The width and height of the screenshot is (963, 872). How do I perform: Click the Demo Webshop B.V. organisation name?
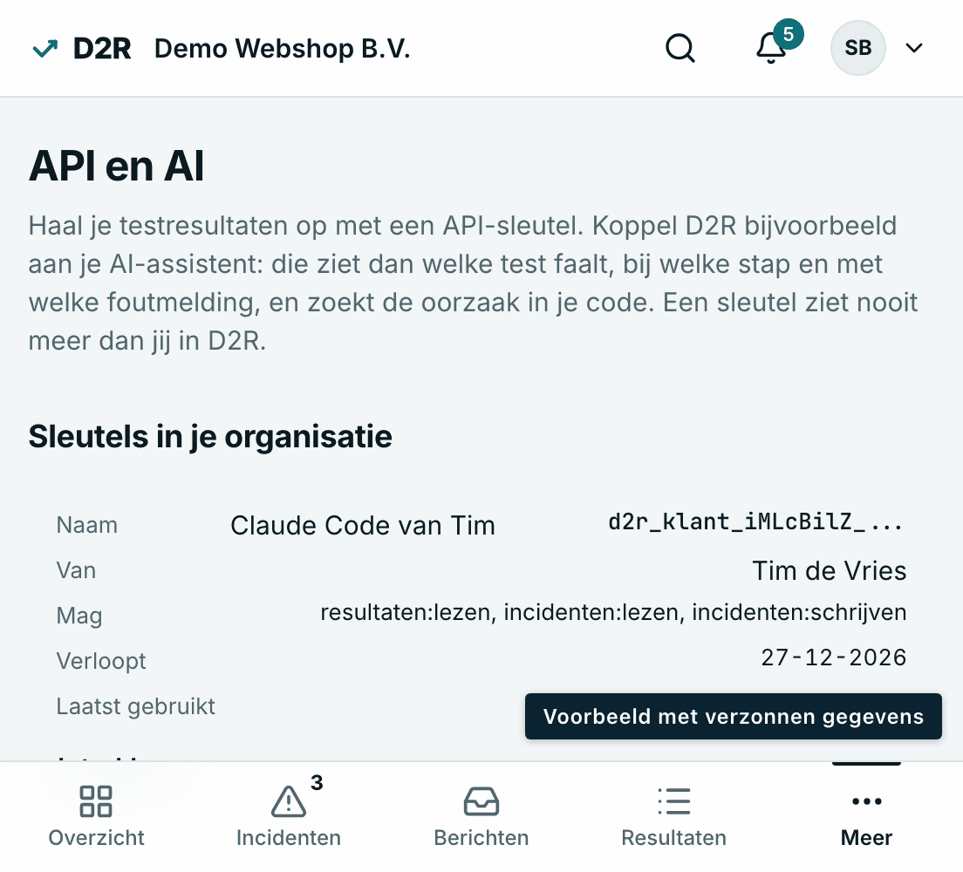pos(282,49)
